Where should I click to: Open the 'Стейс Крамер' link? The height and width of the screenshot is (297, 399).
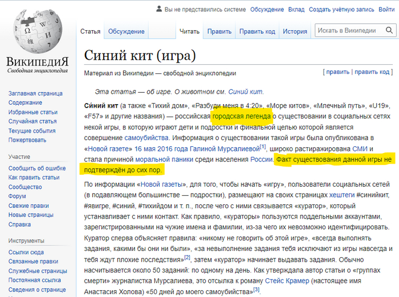coord(287,281)
